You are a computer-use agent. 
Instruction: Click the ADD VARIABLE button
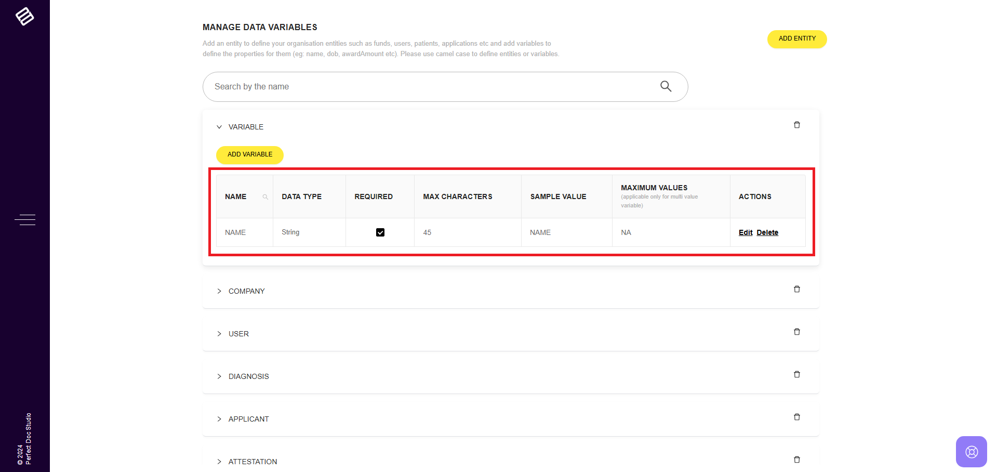(250, 154)
